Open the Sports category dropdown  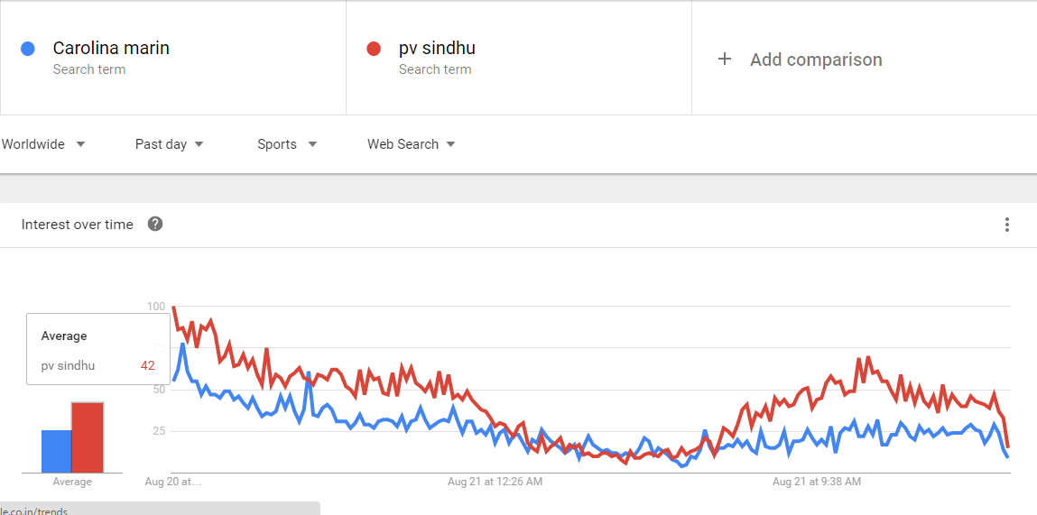(x=287, y=144)
